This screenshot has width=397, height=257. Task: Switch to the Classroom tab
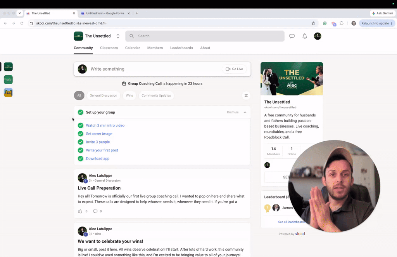[109, 48]
